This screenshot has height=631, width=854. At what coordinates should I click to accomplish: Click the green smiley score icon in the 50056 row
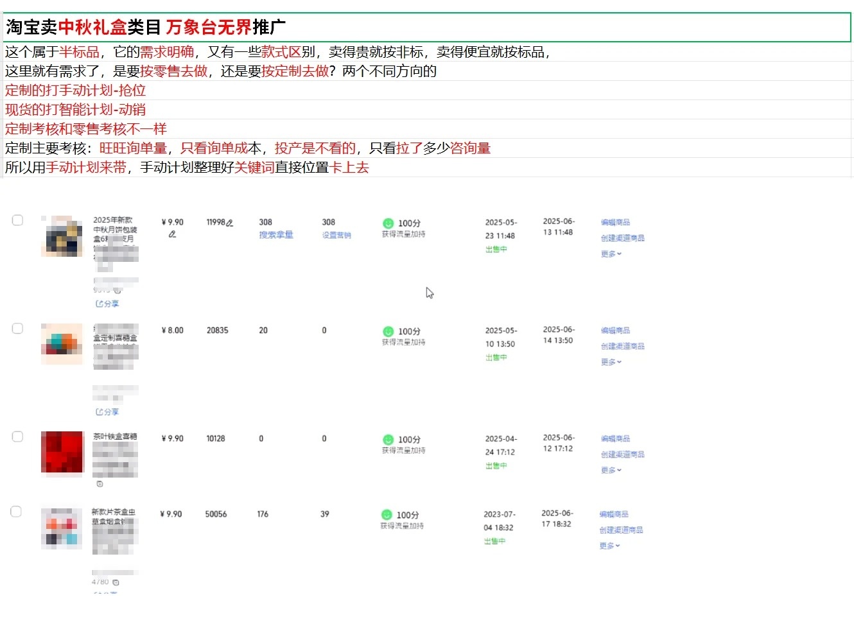387,515
